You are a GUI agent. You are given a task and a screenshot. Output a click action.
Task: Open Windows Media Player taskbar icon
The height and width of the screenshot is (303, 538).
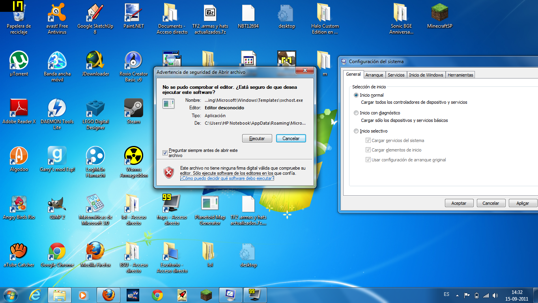tap(83, 295)
